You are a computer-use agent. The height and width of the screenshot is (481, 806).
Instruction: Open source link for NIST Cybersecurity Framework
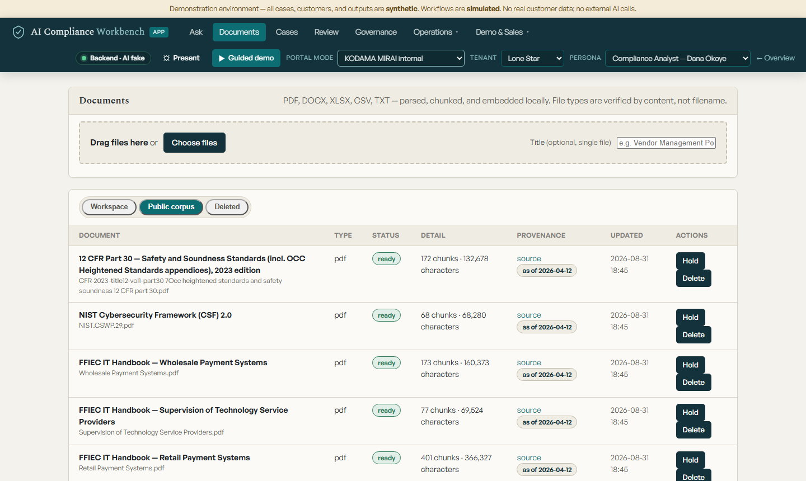pyautogui.click(x=529, y=315)
